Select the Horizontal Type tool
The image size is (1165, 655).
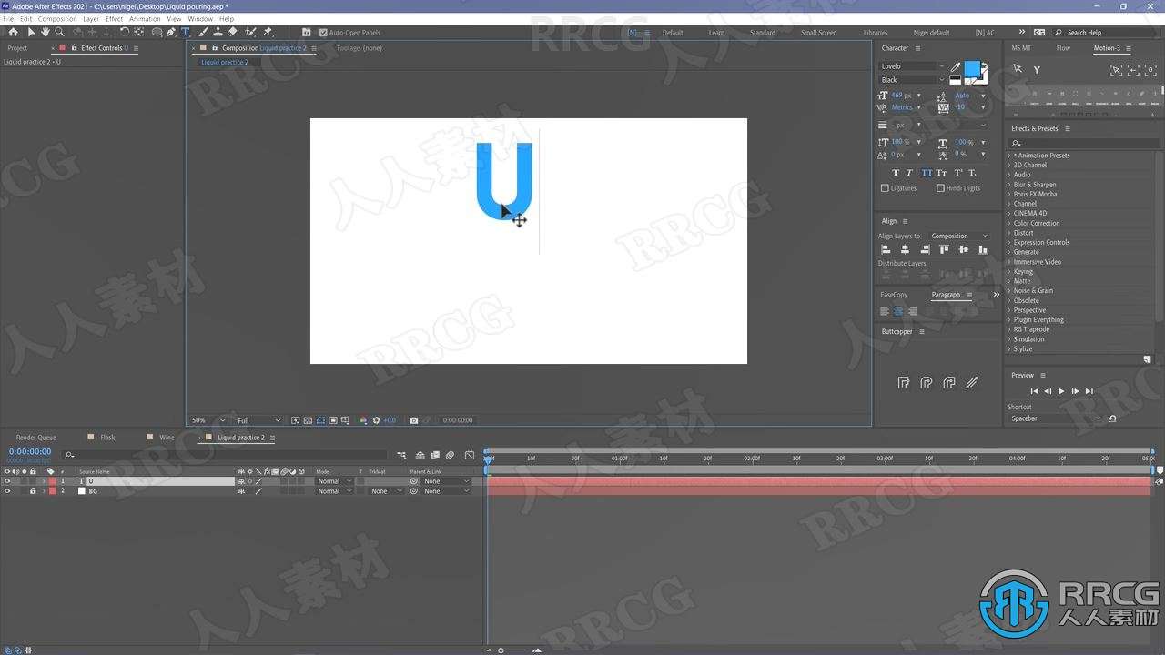coord(185,33)
